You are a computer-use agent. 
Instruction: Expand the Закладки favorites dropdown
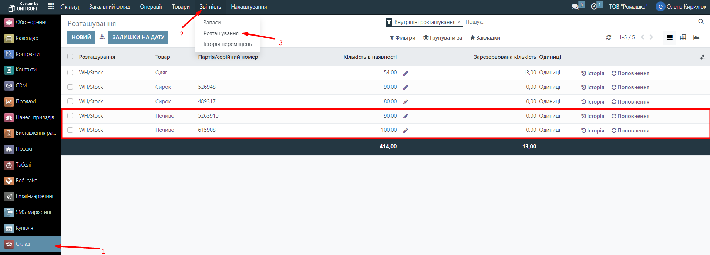click(x=485, y=38)
